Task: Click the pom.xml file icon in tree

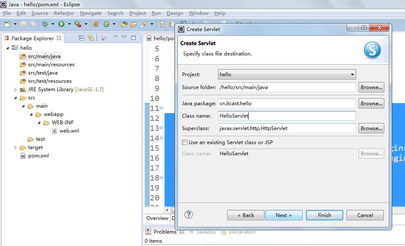Action: pyautogui.click(x=23, y=156)
